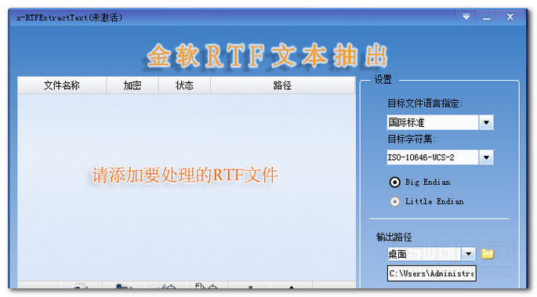This screenshot has height=297, width=537.
Task: Sort by the 状态 column header
Action: pos(184,85)
